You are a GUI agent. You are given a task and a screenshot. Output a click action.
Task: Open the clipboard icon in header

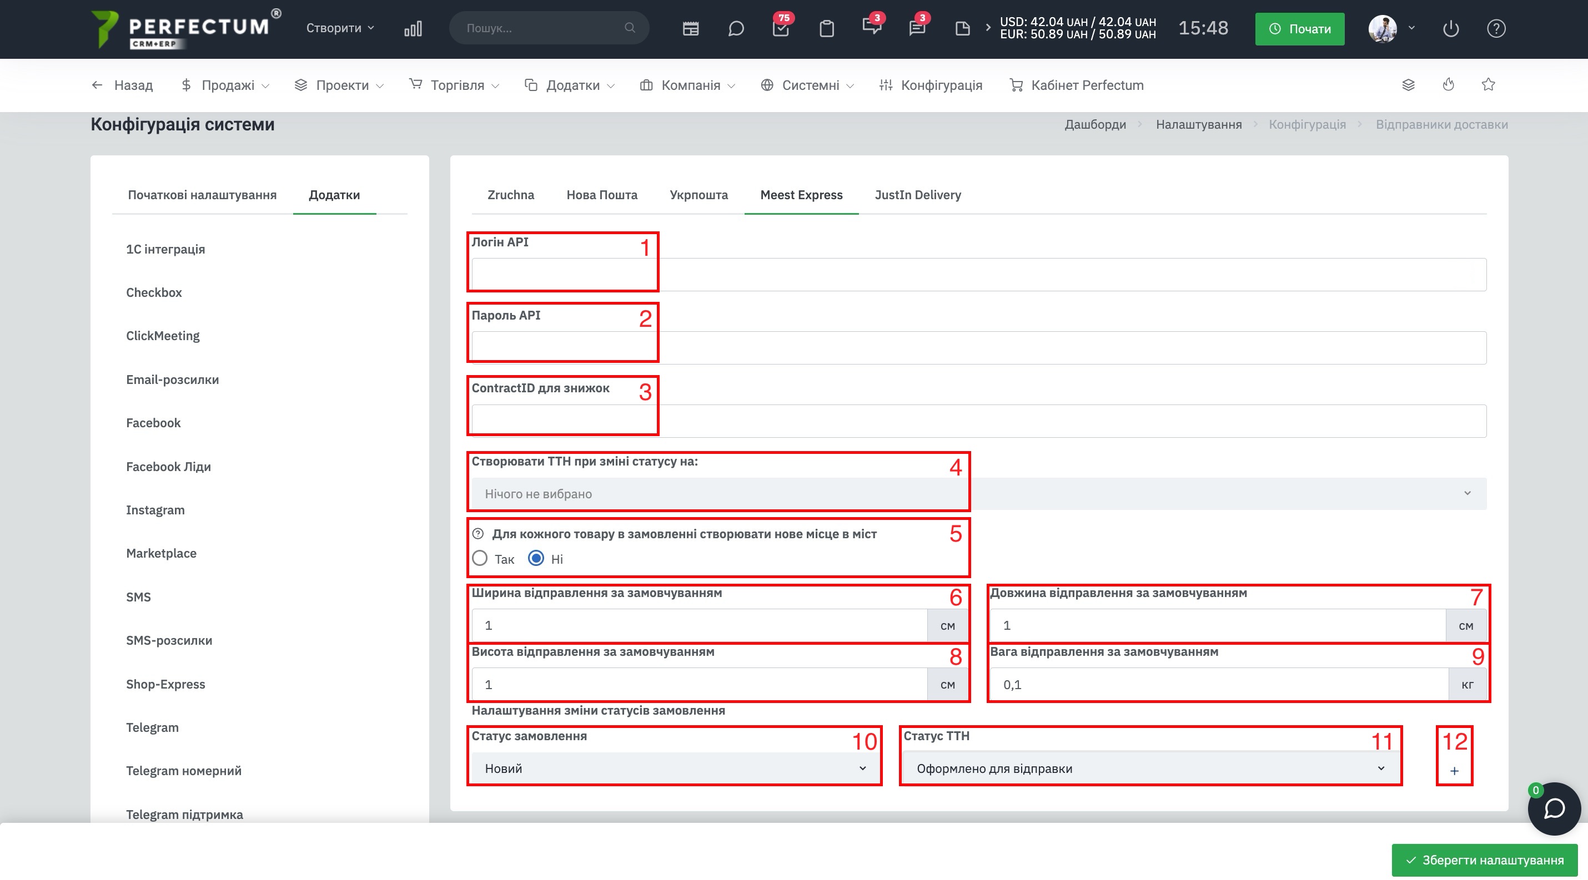[x=826, y=28]
